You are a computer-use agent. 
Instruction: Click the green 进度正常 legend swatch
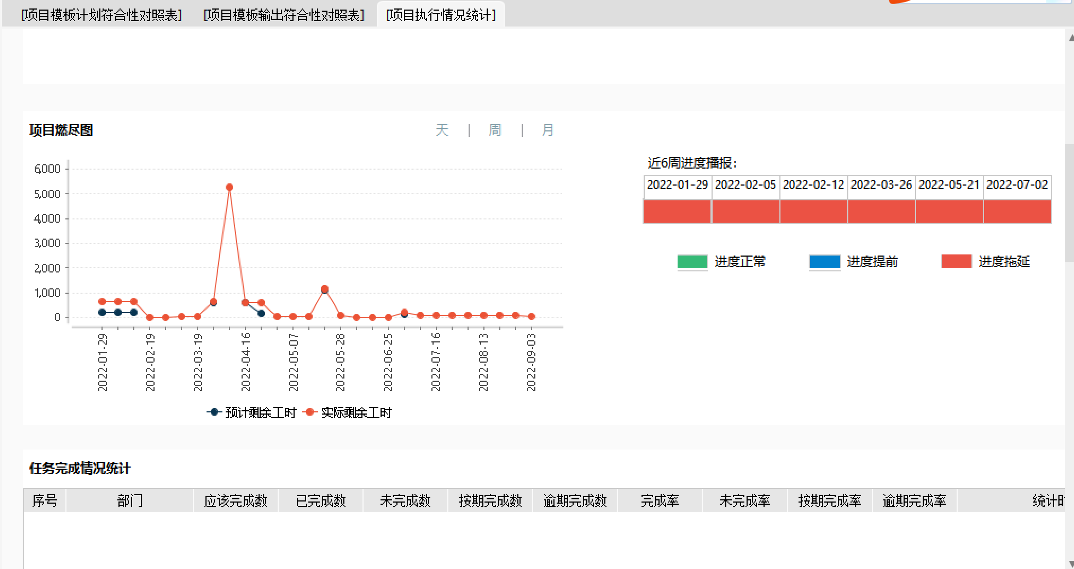coord(692,262)
